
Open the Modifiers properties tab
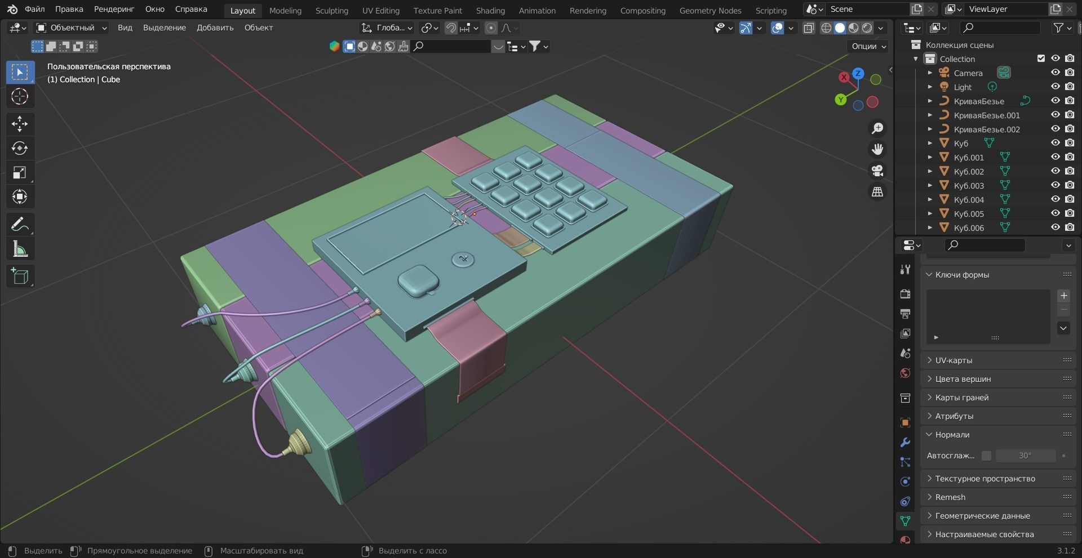pos(905,442)
